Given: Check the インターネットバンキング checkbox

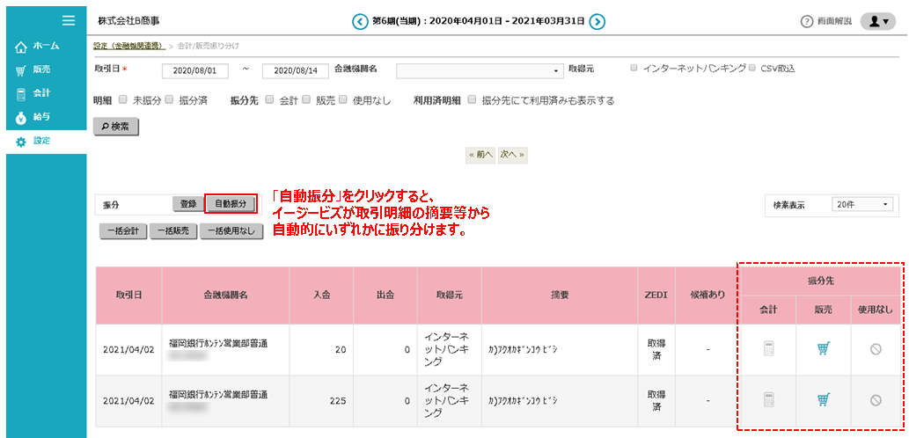Looking at the screenshot, I should tap(634, 68).
